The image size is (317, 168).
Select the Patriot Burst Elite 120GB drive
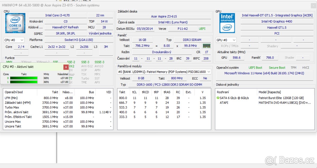tap(281, 98)
